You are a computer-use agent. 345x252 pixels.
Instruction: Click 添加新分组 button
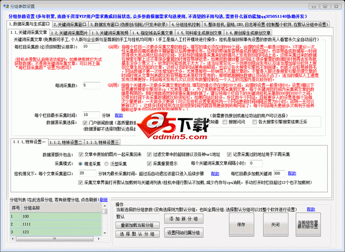click(184, 219)
